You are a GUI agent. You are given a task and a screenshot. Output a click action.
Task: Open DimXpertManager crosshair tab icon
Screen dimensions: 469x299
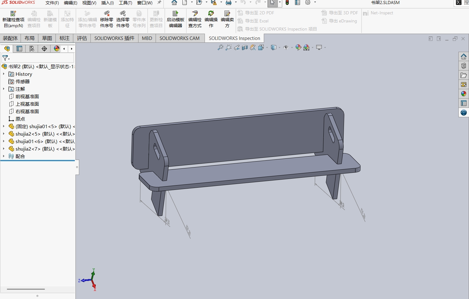point(44,49)
